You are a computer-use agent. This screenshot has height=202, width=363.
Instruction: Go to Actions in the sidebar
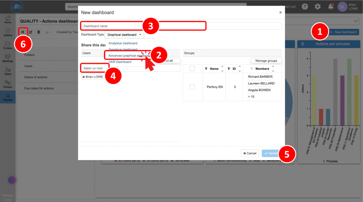[x=7, y=32]
